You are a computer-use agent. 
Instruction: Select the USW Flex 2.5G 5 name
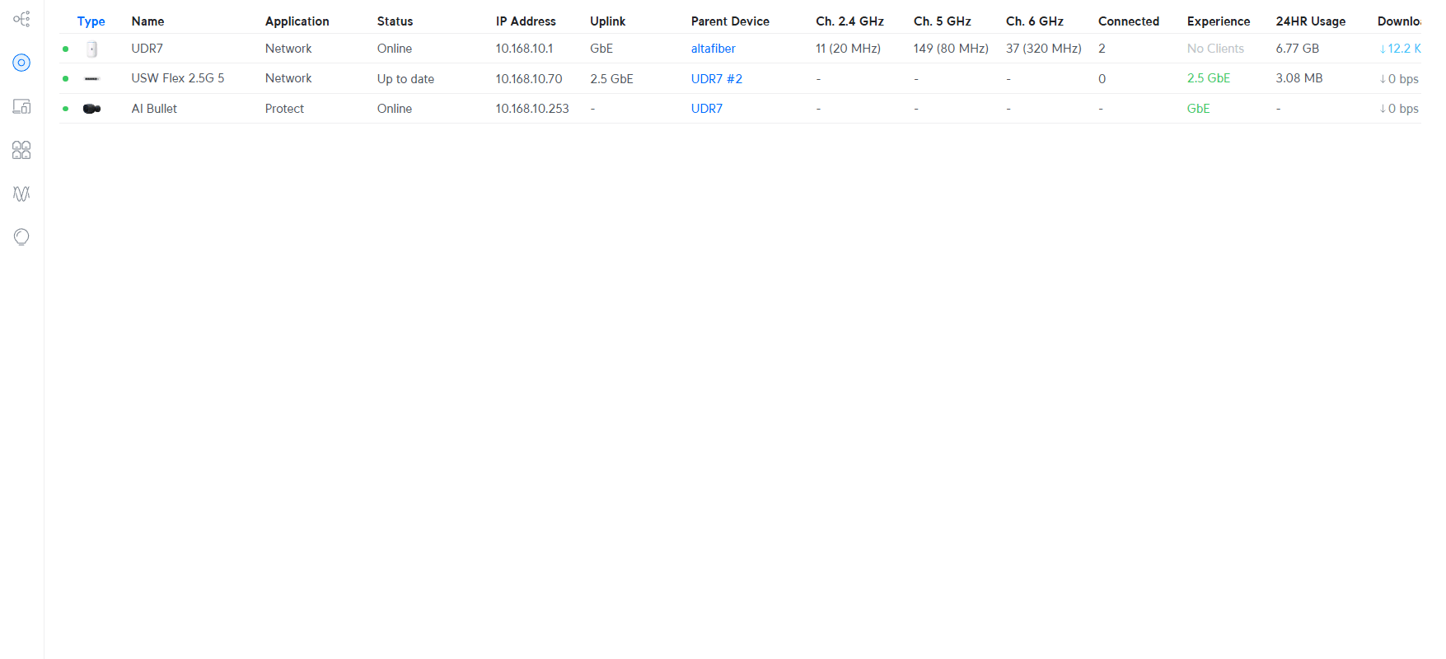(178, 78)
